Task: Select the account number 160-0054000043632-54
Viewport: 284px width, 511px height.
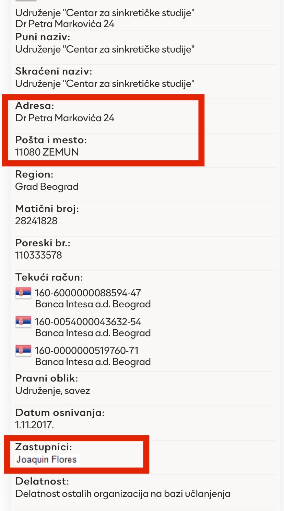Action: click(88, 322)
